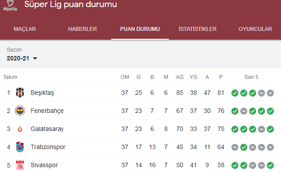Open the İSTATİSTİKLER tab
The height and width of the screenshot is (172, 281).
pyautogui.click(x=198, y=29)
